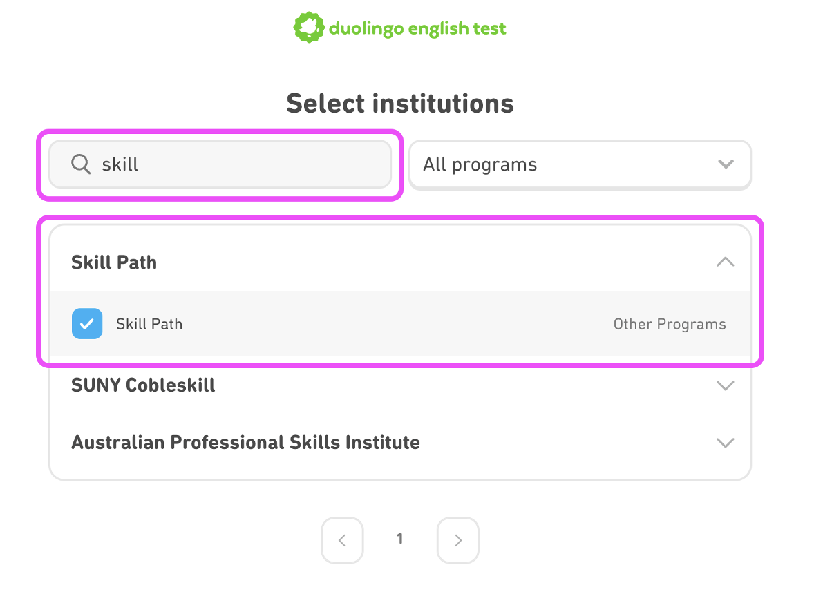Click the bold Skill Path institution heading
Screen dimensions: 832x594
[114, 262]
